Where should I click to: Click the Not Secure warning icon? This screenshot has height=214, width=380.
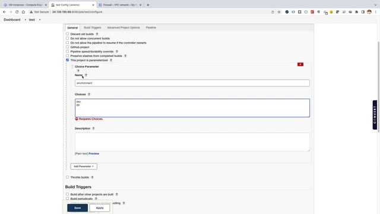point(31,12)
